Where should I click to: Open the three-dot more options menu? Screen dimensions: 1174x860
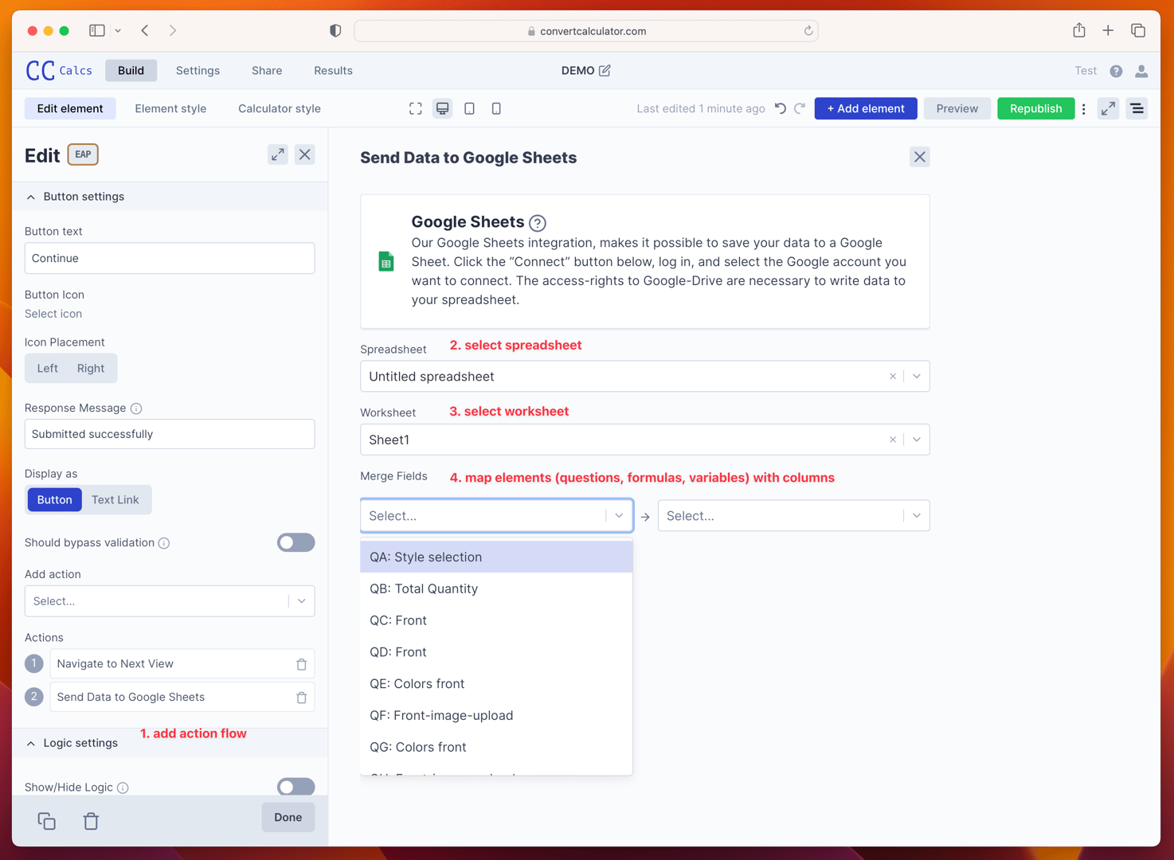pos(1083,108)
